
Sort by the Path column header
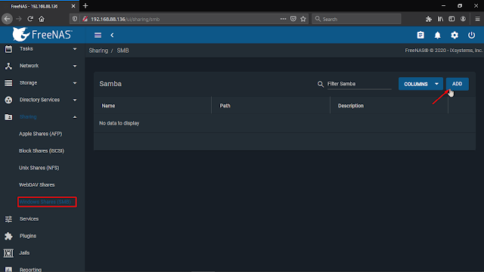tap(225, 106)
